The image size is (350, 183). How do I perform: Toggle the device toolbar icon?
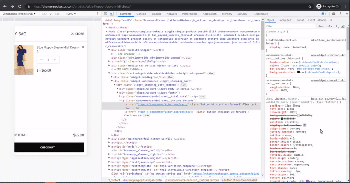pyautogui.click(x=112, y=14)
